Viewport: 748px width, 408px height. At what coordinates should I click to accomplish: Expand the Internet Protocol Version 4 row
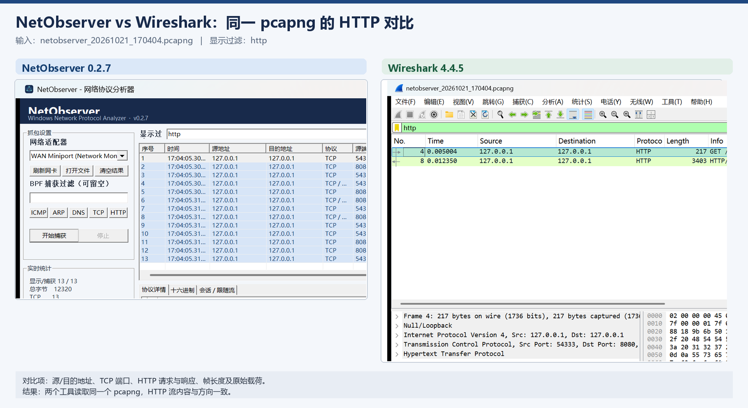[x=397, y=335]
